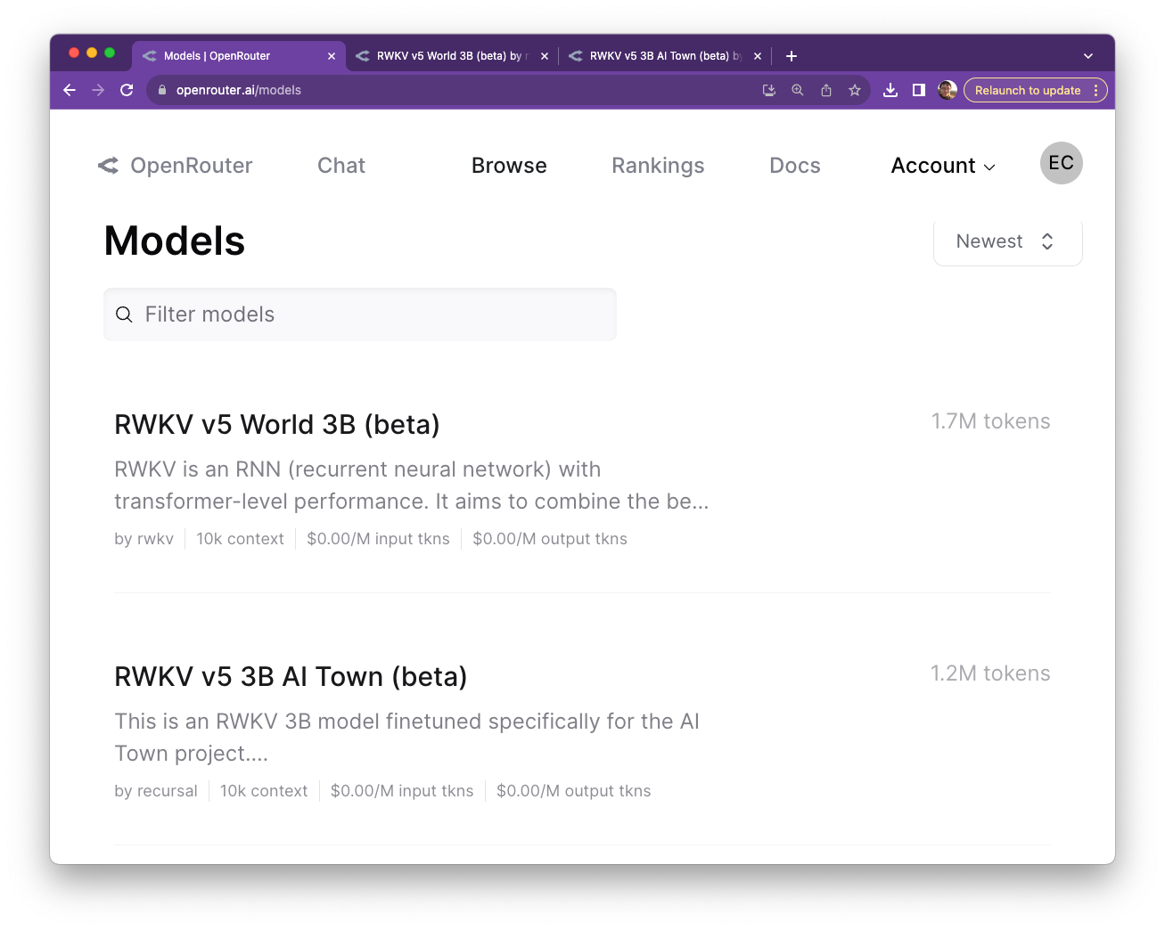Viewport: 1165px width, 930px height.
Task: Click the lock icon in the address bar
Action: pos(162,90)
